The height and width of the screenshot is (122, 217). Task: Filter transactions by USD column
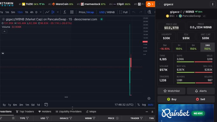(47, 118)
